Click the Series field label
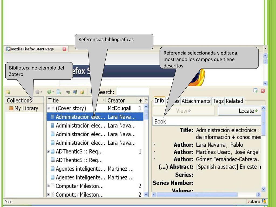The width and height of the screenshot is (276, 207). click(184, 175)
